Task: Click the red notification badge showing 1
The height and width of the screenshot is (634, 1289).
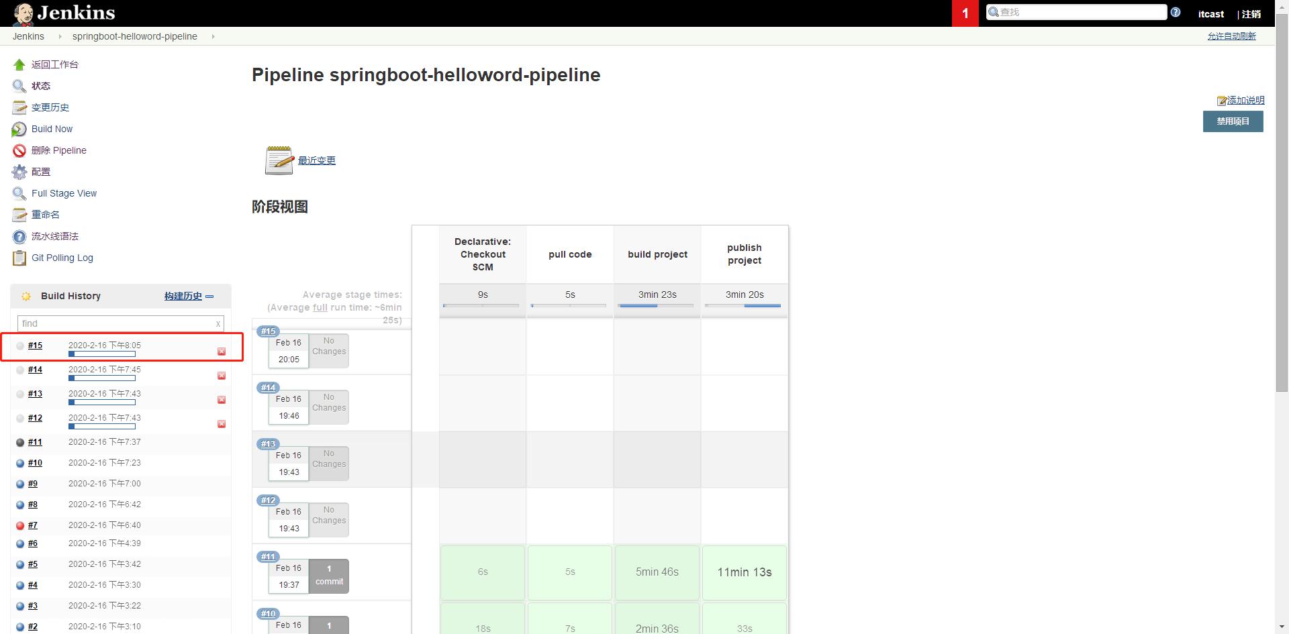Action: click(x=965, y=13)
